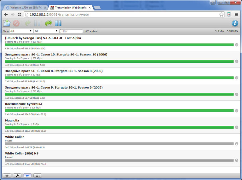Focus the Filter text field

71,31
